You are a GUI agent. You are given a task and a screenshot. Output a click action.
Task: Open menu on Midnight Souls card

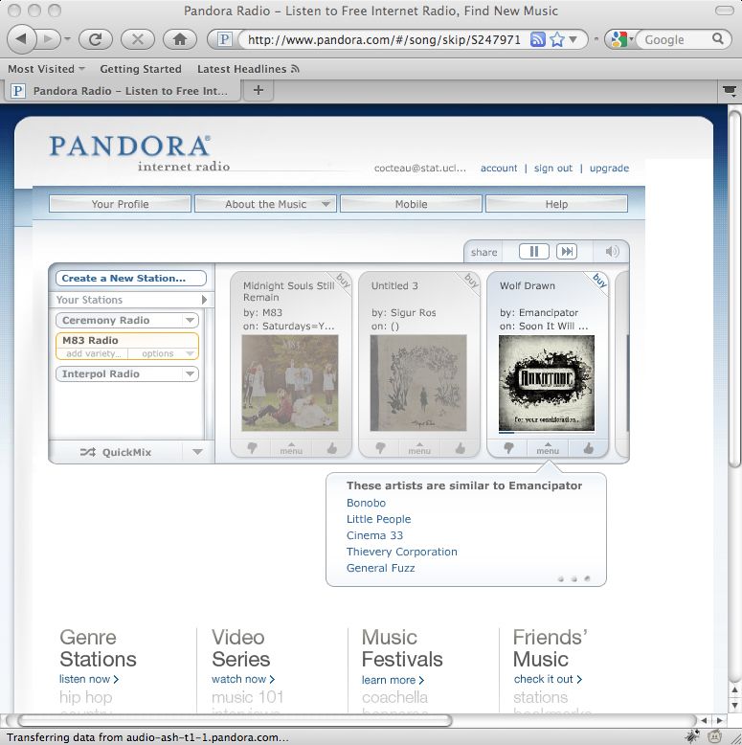point(291,448)
